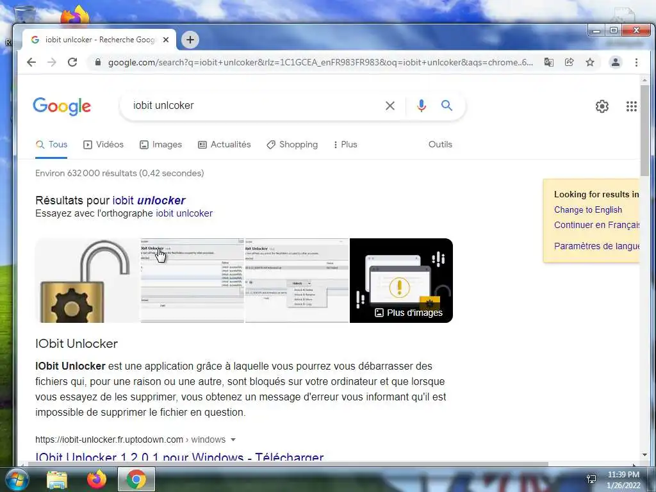Open Paramètres de langue link
The width and height of the screenshot is (656, 492).
(596, 246)
